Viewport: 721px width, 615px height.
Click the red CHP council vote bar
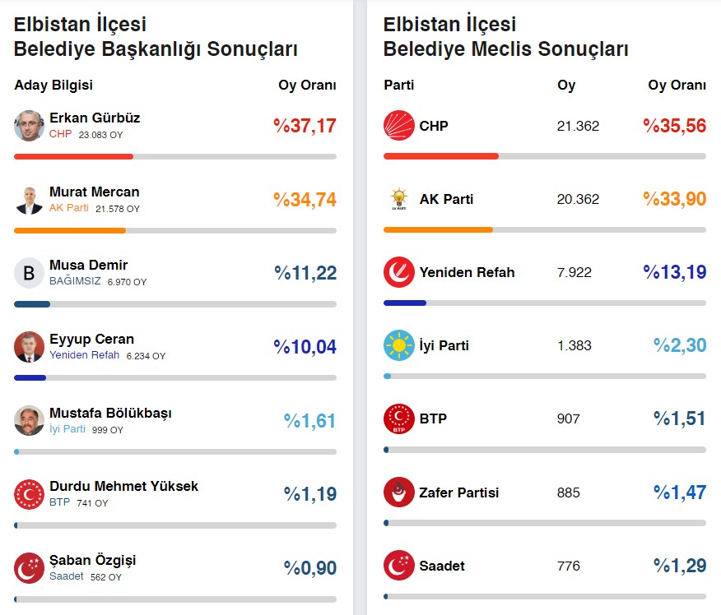441,156
